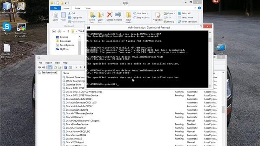Open Explorer help question mark icon

[199, 8]
